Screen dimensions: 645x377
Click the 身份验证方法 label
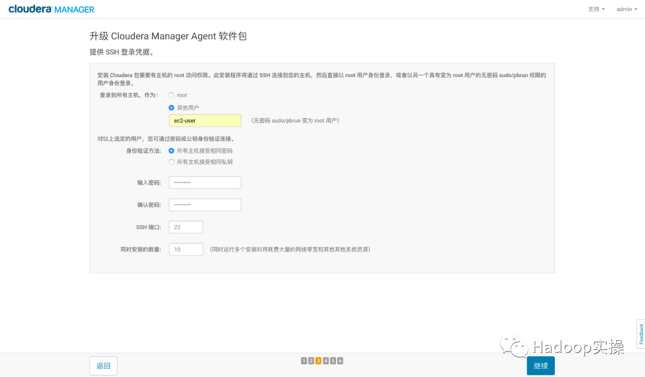coord(144,151)
